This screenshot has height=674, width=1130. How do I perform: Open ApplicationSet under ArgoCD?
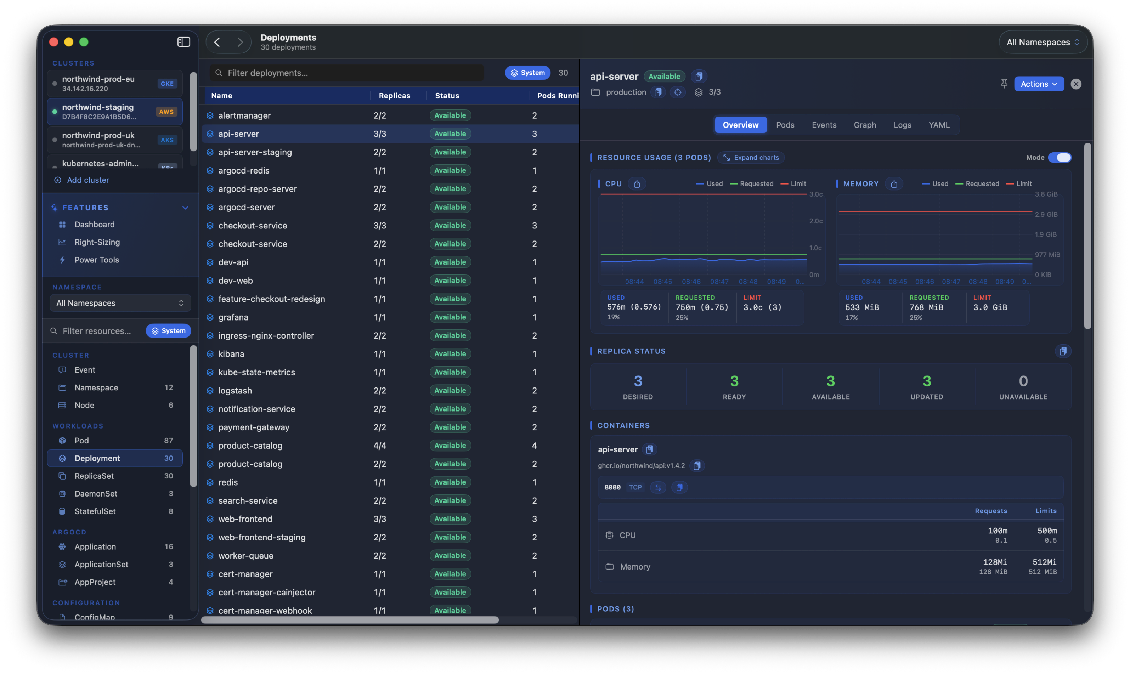(x=115, y=565)
